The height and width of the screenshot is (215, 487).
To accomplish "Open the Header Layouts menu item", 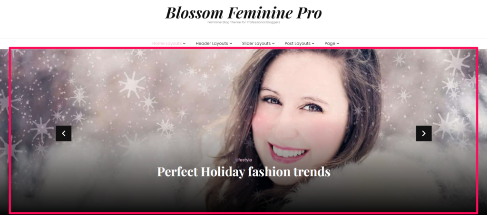I will (x=212, y=43).
